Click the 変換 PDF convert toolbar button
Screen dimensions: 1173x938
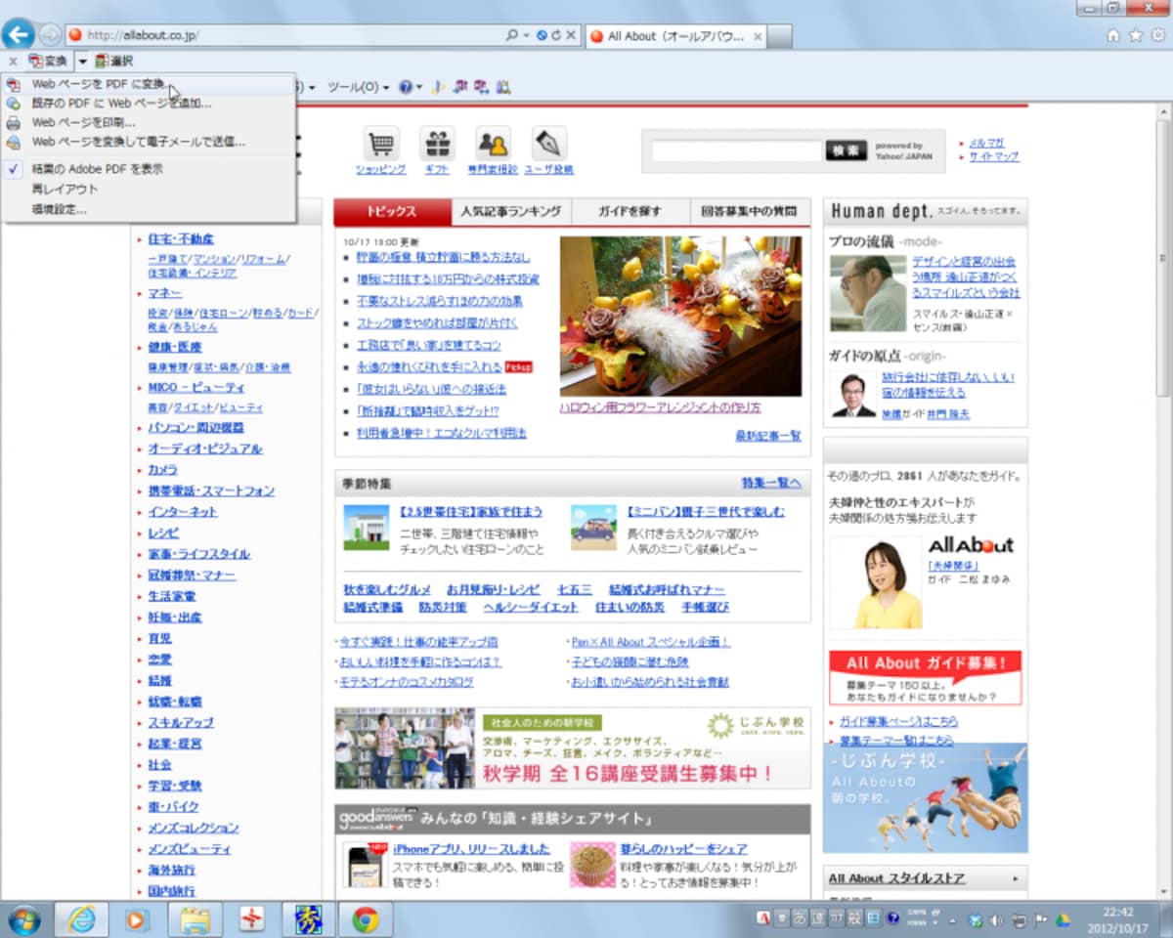[x=49, y=62]
